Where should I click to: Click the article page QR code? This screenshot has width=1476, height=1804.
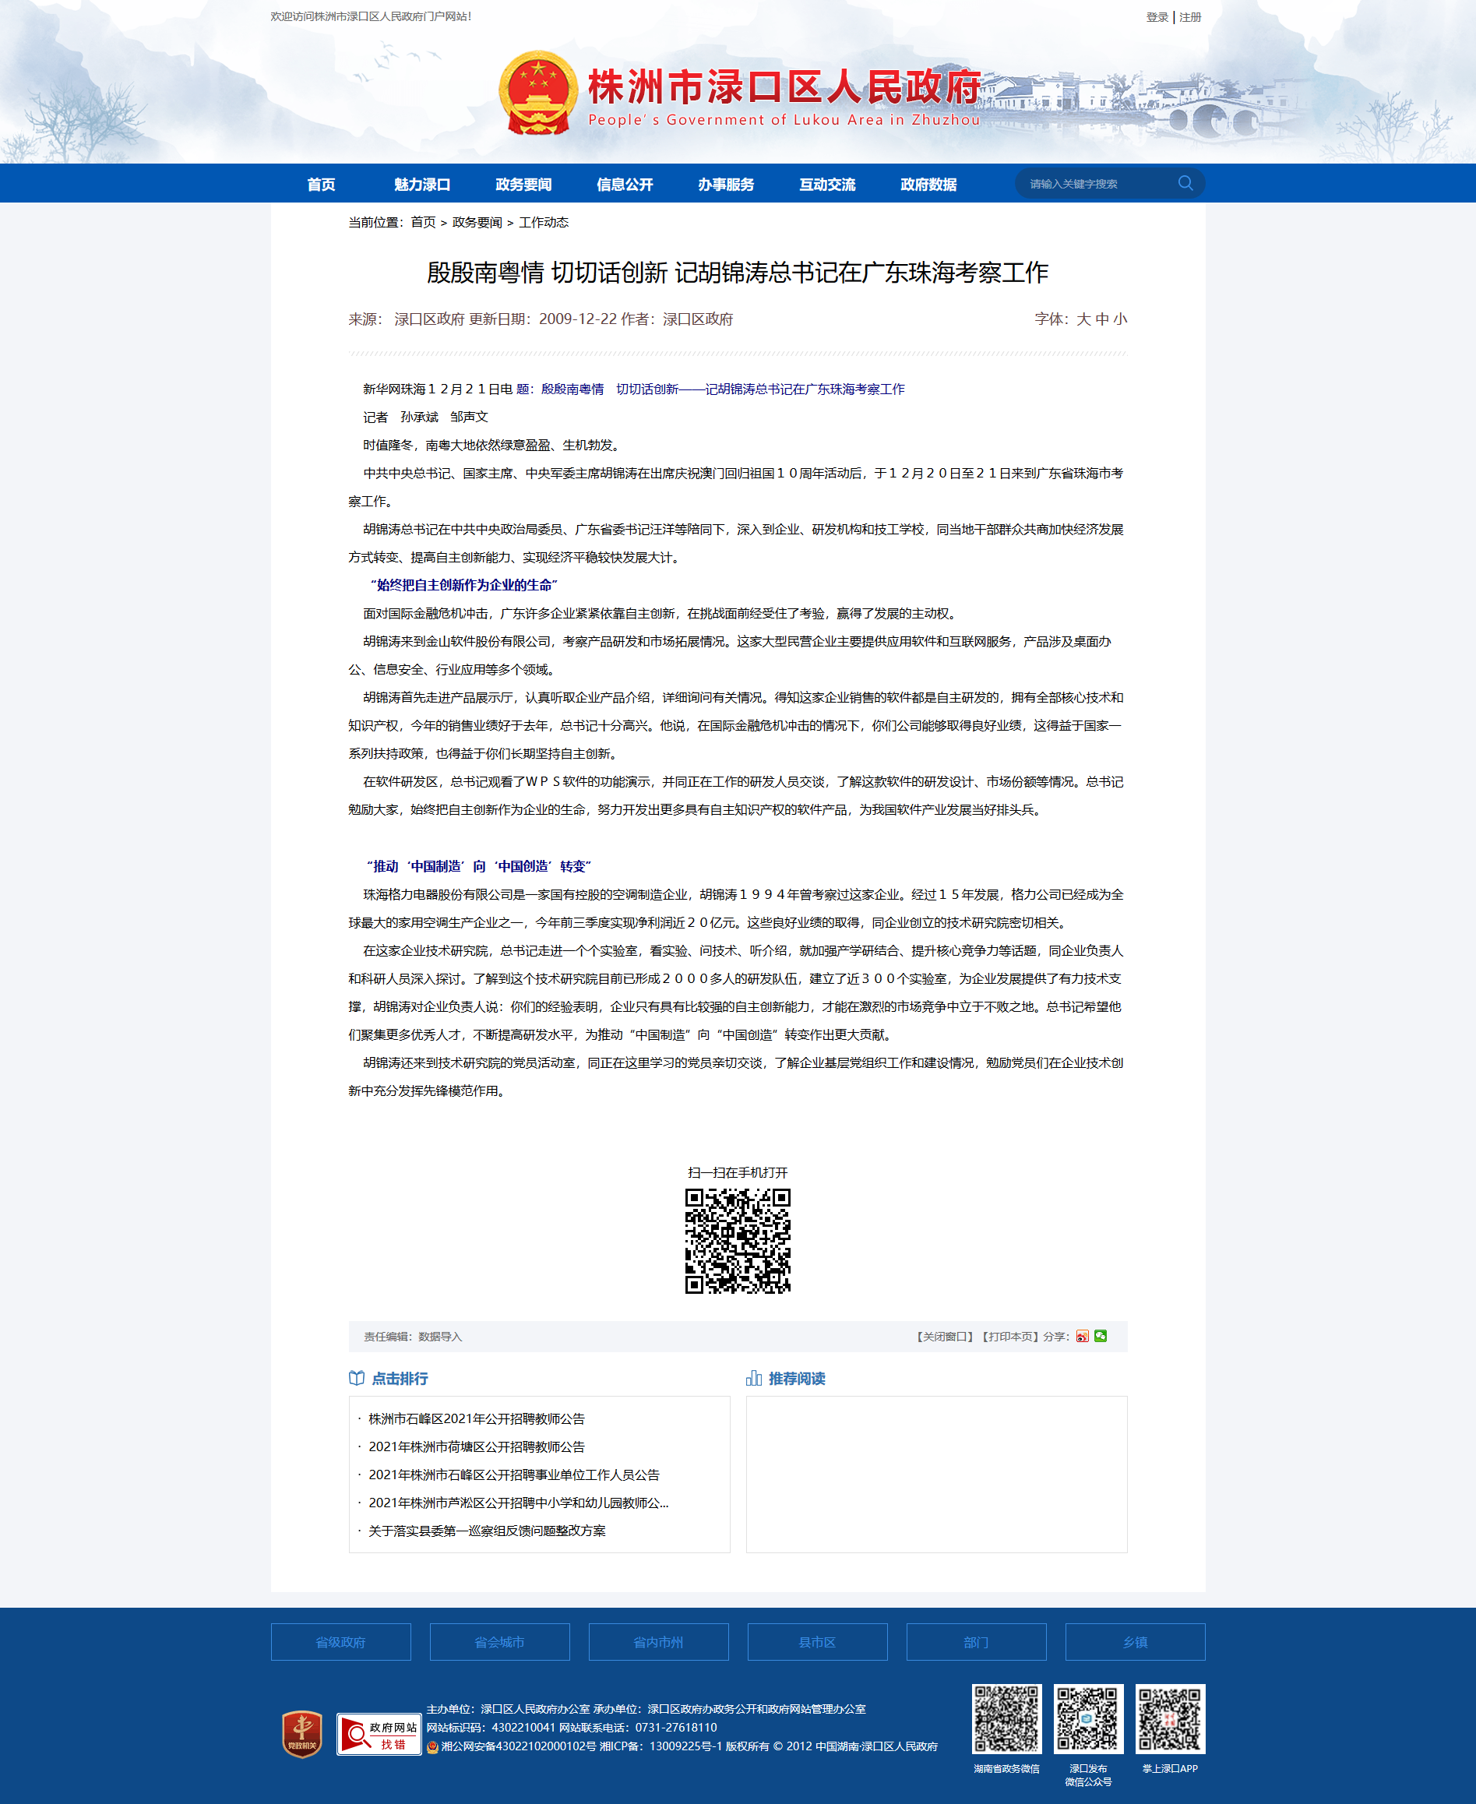tap(737, 1241)
